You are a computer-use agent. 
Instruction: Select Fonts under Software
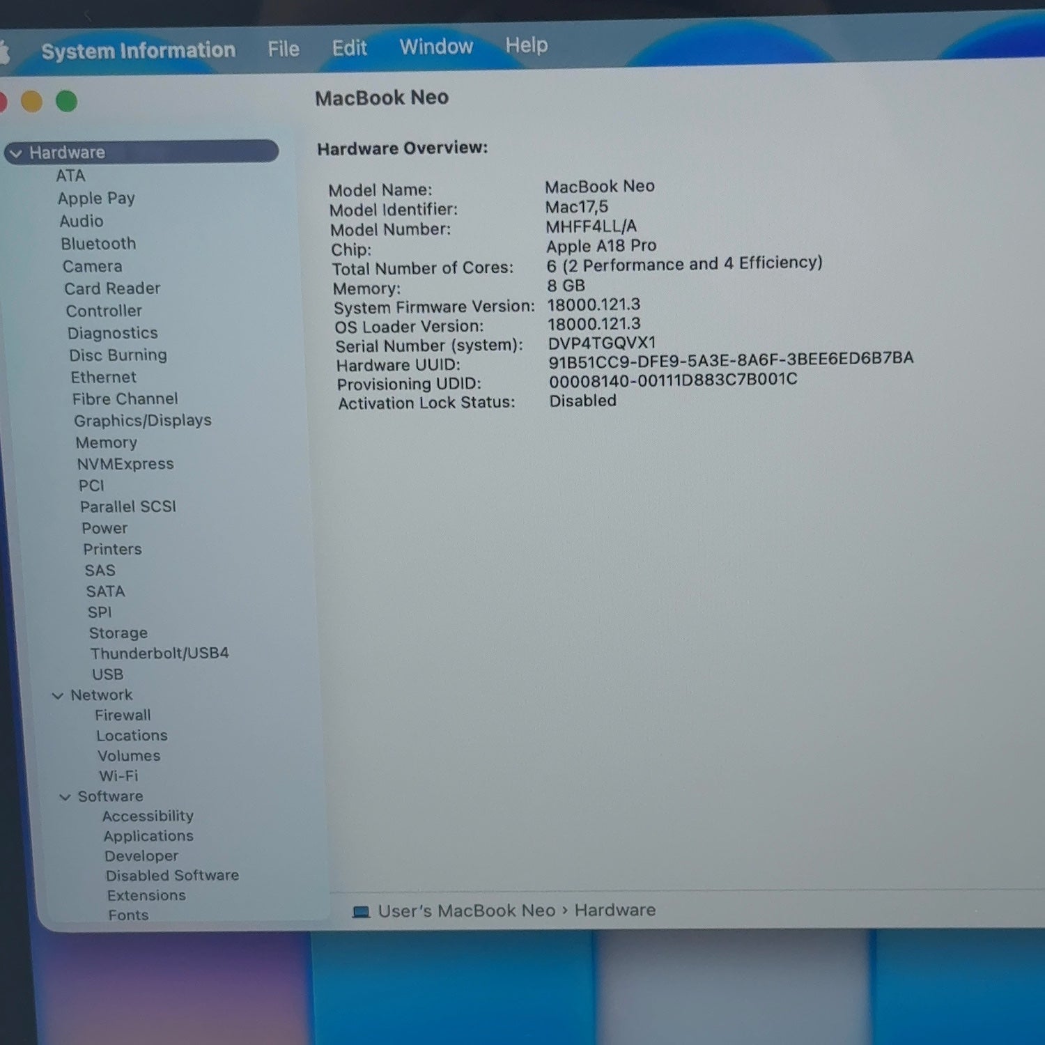(128, 915)
